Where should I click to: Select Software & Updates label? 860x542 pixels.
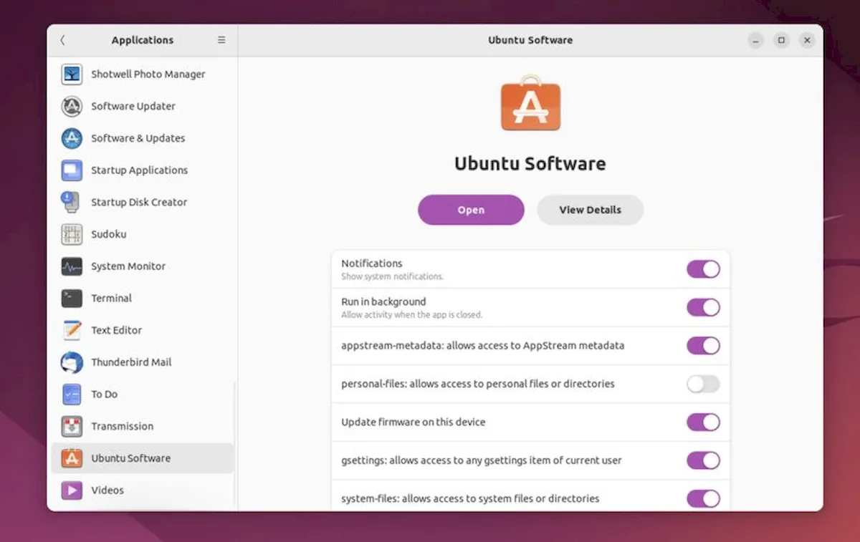pyautogui.click(x=138, y=138)
